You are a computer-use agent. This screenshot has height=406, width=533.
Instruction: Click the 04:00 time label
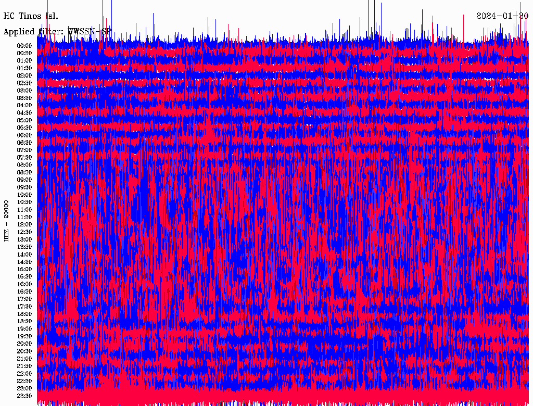click(x=24, y=106)
